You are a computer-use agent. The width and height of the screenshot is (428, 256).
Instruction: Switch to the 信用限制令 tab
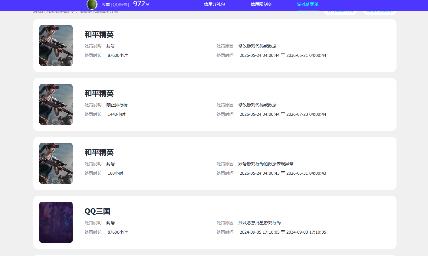point(261,4)
